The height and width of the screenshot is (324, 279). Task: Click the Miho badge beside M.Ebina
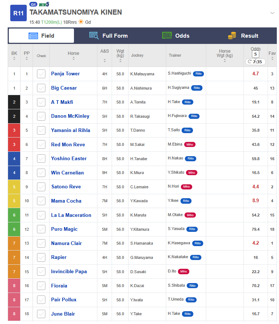click(x=190, y=145)
